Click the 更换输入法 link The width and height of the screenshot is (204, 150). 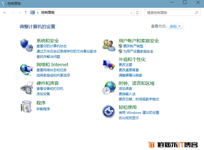pos(127,94)
